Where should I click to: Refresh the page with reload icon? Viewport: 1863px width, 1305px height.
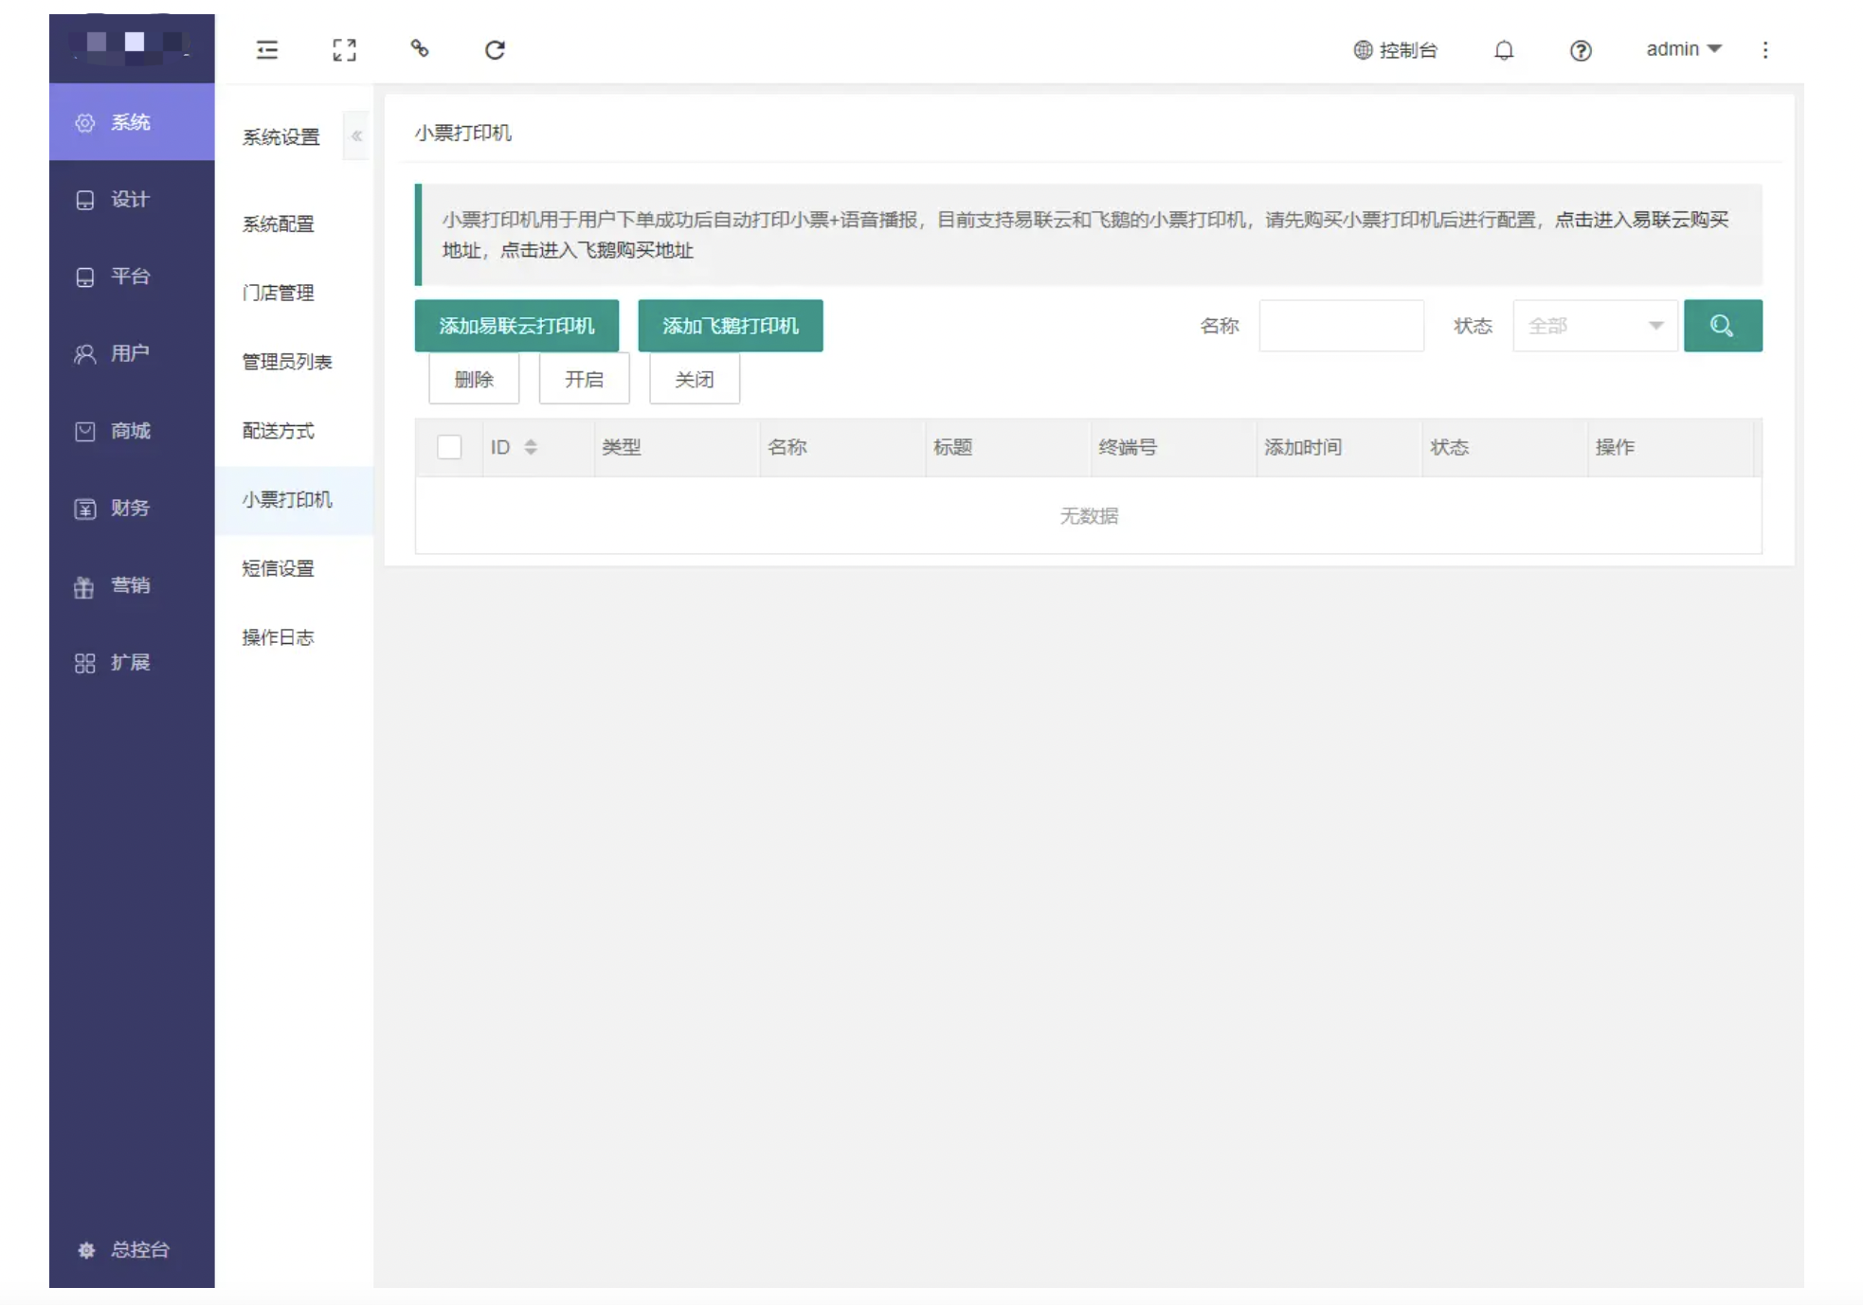[x=495, y=50]
